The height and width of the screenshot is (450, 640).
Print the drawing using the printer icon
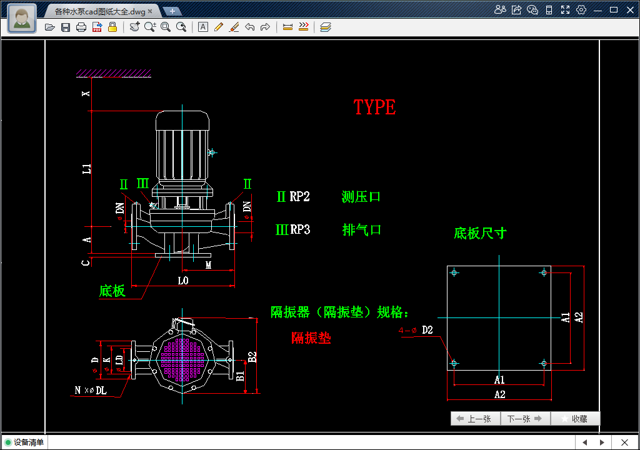(81, 27)
